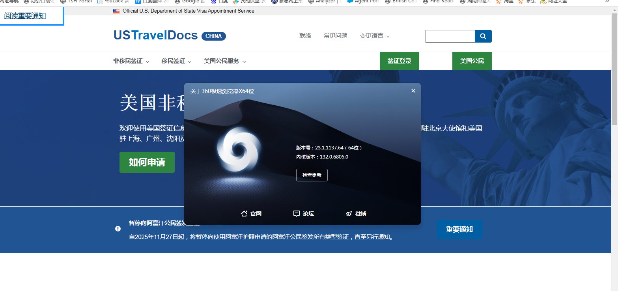Image resolution: width=618 pixels, height=291 pixels.
Task: Click the green 签证登录 button
Action: click(400, 61)
